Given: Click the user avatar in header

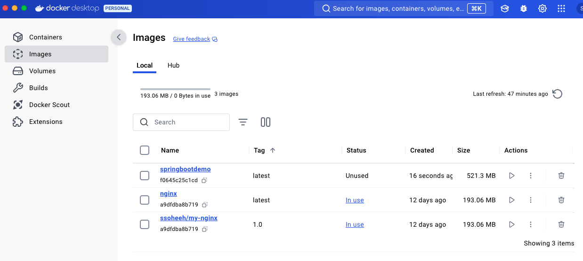Looking at the screenshot, I should (580, 8).
